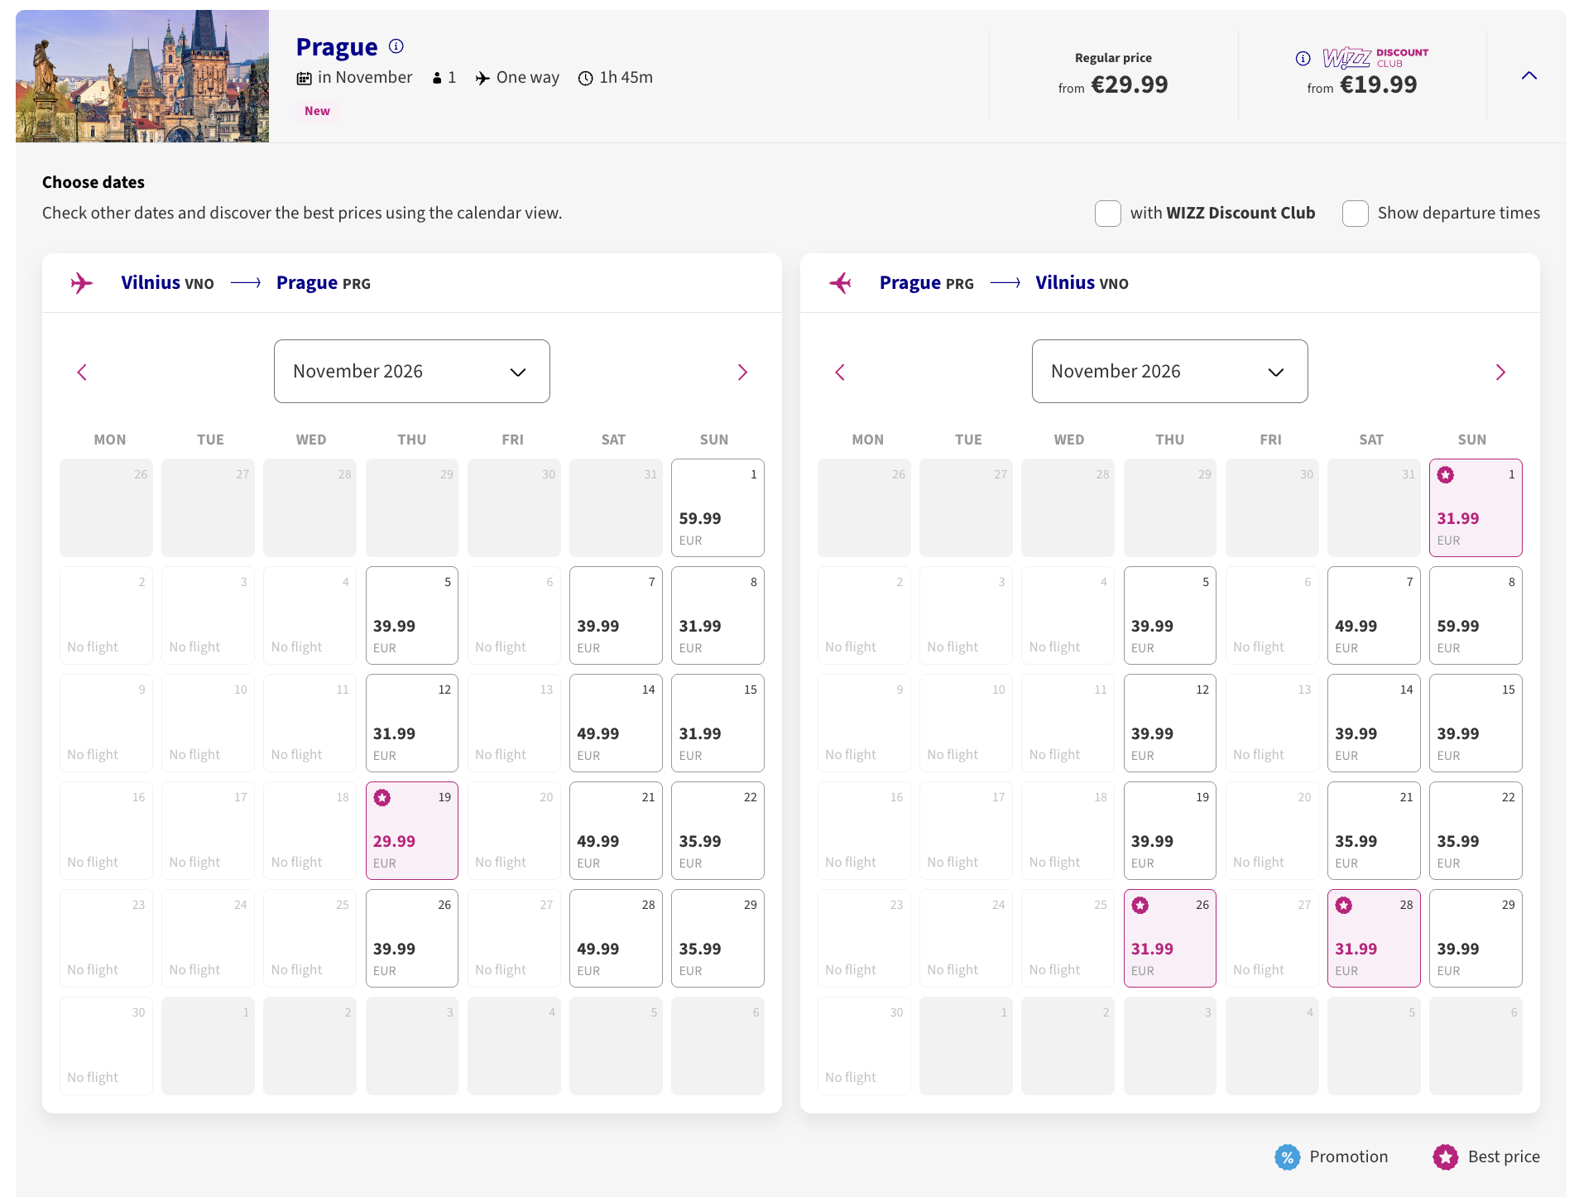Tick the Show departure times checkbox
The width and height of the screenshot is (1574, 1197).
click(1355, 214)
